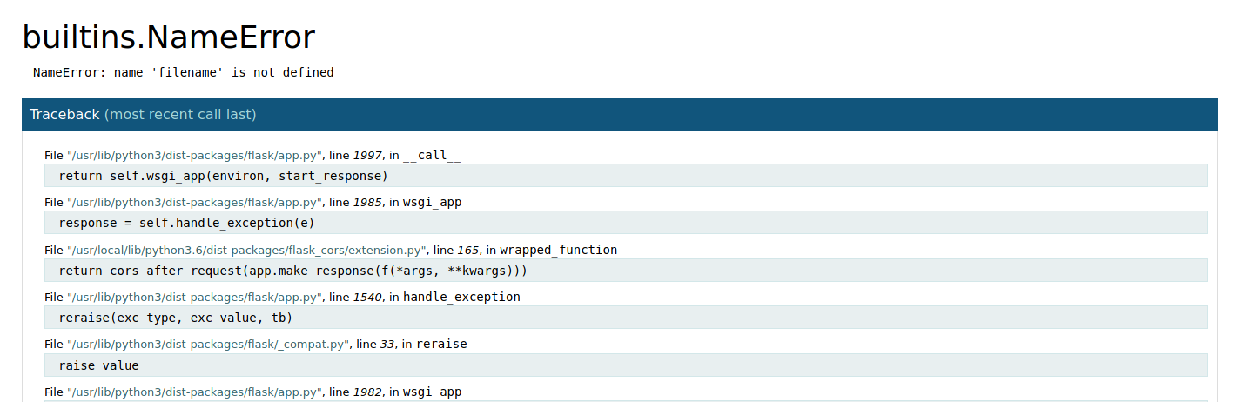This screenshot has height=402, width=1237.
Task: Open code line "reraise(exc_type, exc_value, tb)"
Action: pyautogui.click(x=626, y=318)
